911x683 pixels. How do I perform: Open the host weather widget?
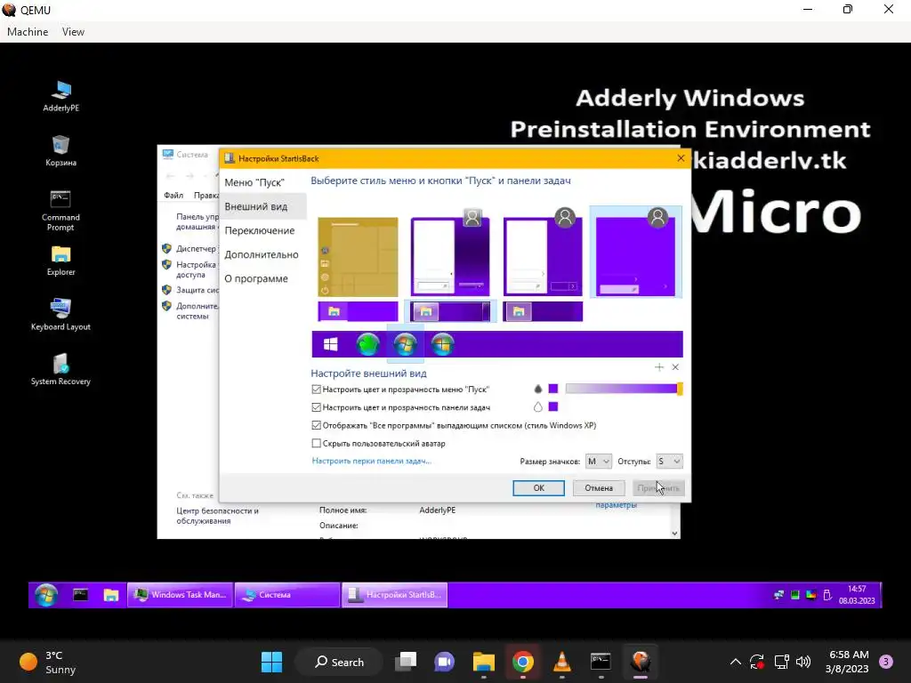pyautogui.click(x=48, y=662)
